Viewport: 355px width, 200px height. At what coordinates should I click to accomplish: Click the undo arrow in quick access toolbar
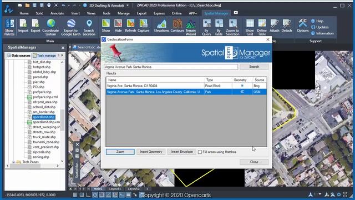click(x=64, y=5)
